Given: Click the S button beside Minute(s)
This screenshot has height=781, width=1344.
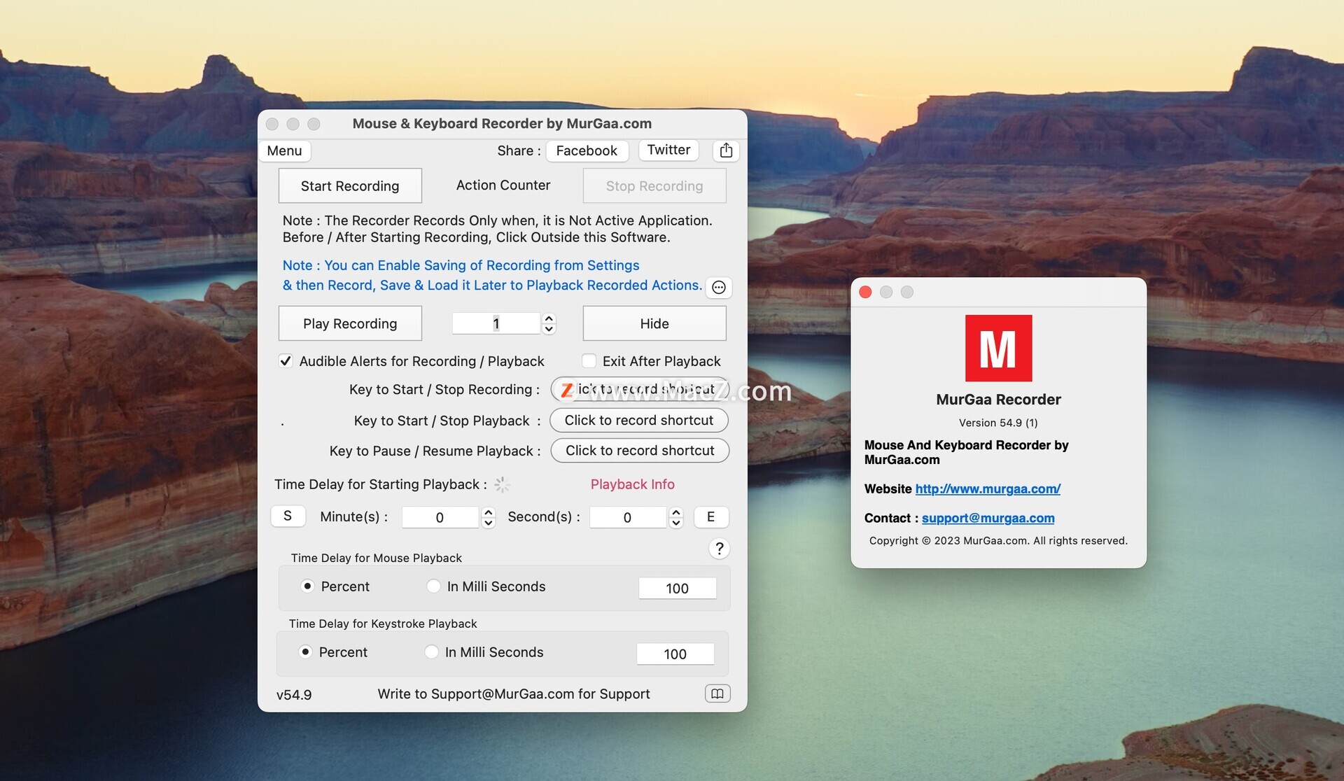Looking at the screenshot, I should click(288, 516).
